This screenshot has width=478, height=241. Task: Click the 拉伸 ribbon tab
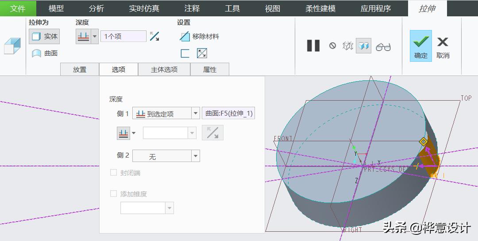[428, 8]
